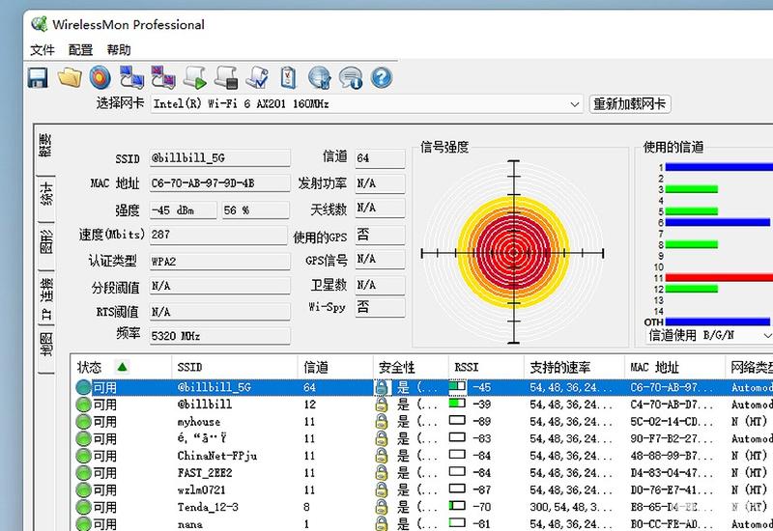Switch to the 图形 side tab
The width and height of the screenshot is (773, 531).
pos(45,241)
